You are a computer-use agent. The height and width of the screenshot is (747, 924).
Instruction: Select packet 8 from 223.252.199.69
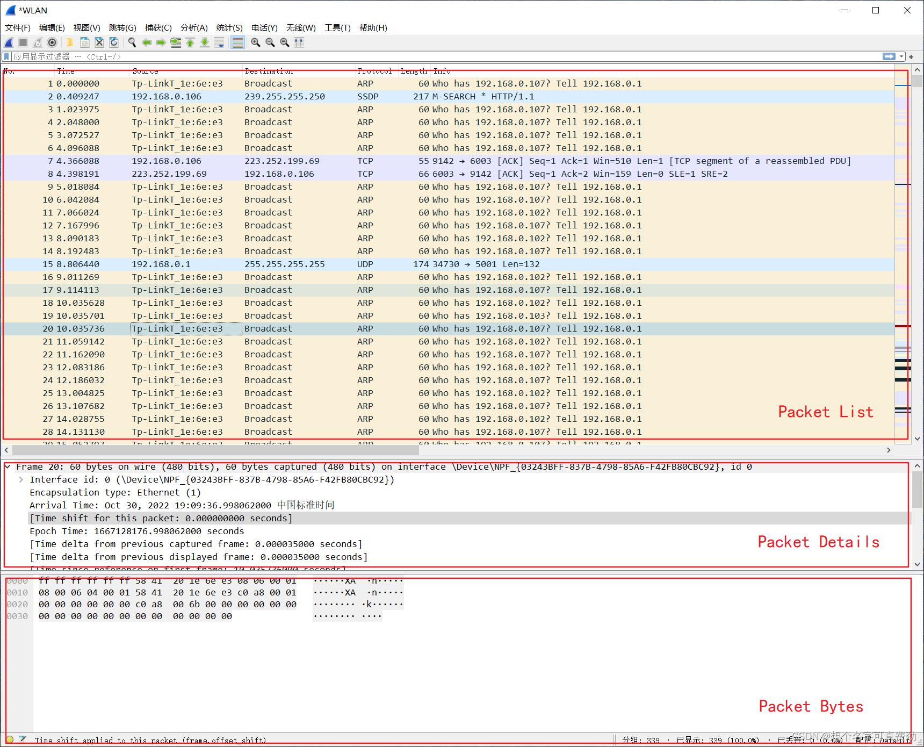pos(449,174)
